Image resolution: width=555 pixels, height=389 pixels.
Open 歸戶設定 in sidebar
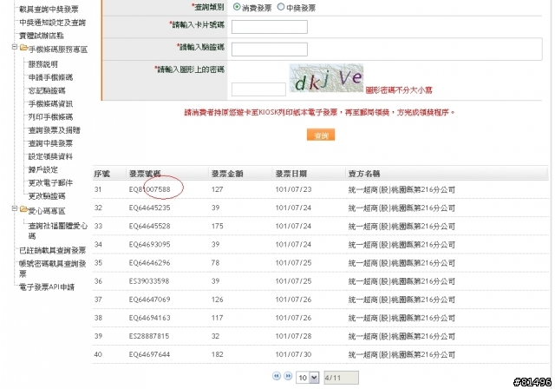42,169
